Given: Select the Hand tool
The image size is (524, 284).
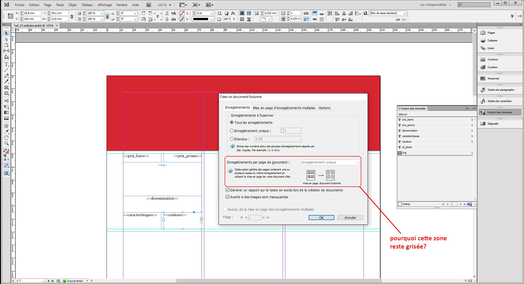Looking at the screenshot, I should (x=6, y=137).
